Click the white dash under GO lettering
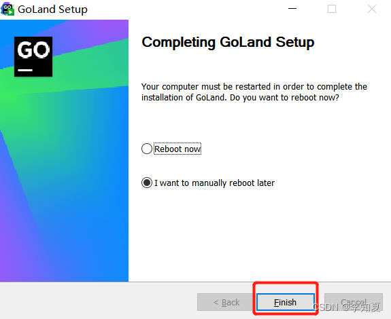391x319 pixels. tap(25, 70)
